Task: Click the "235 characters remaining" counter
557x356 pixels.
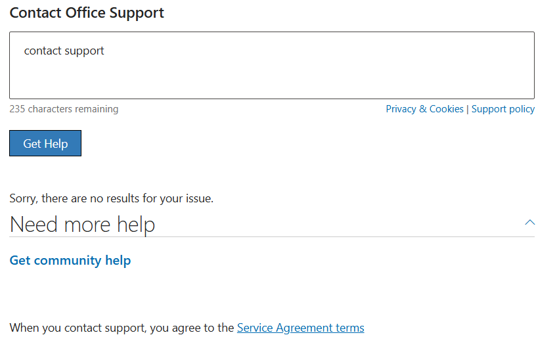Action: tap(64, 109)
